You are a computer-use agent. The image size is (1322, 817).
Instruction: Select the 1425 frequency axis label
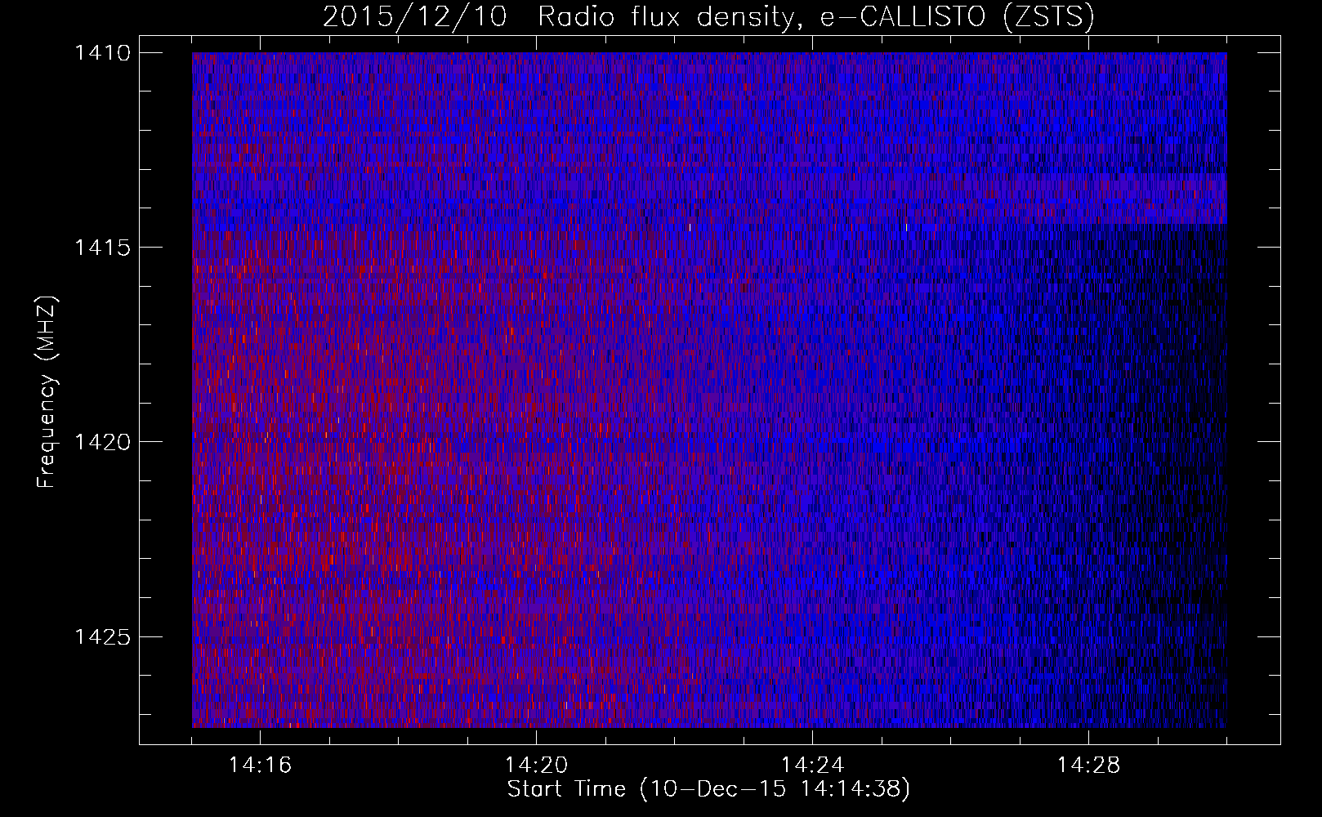102,636
